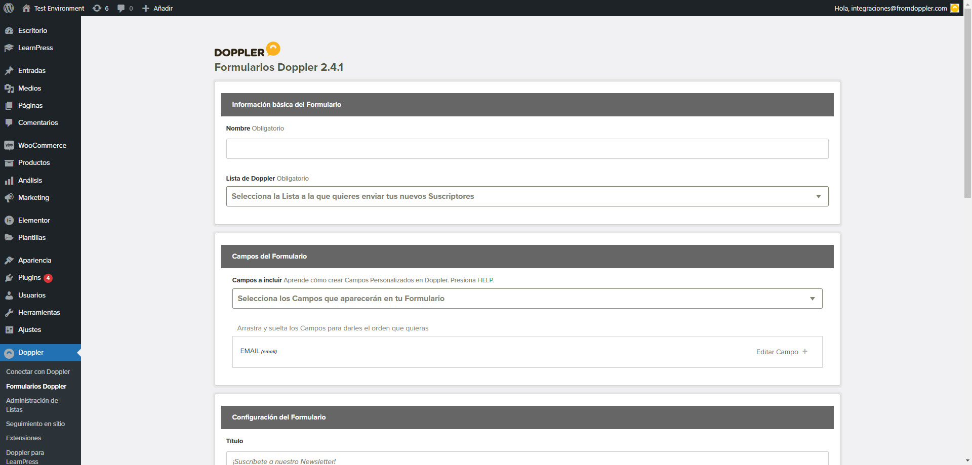This screenshot has height=465, width=972.
Task: Click the Entradas pushpin icon
Action: (9, 71)
